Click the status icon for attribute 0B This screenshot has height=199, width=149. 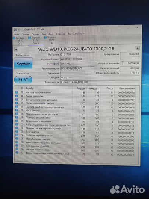[17, 118]
